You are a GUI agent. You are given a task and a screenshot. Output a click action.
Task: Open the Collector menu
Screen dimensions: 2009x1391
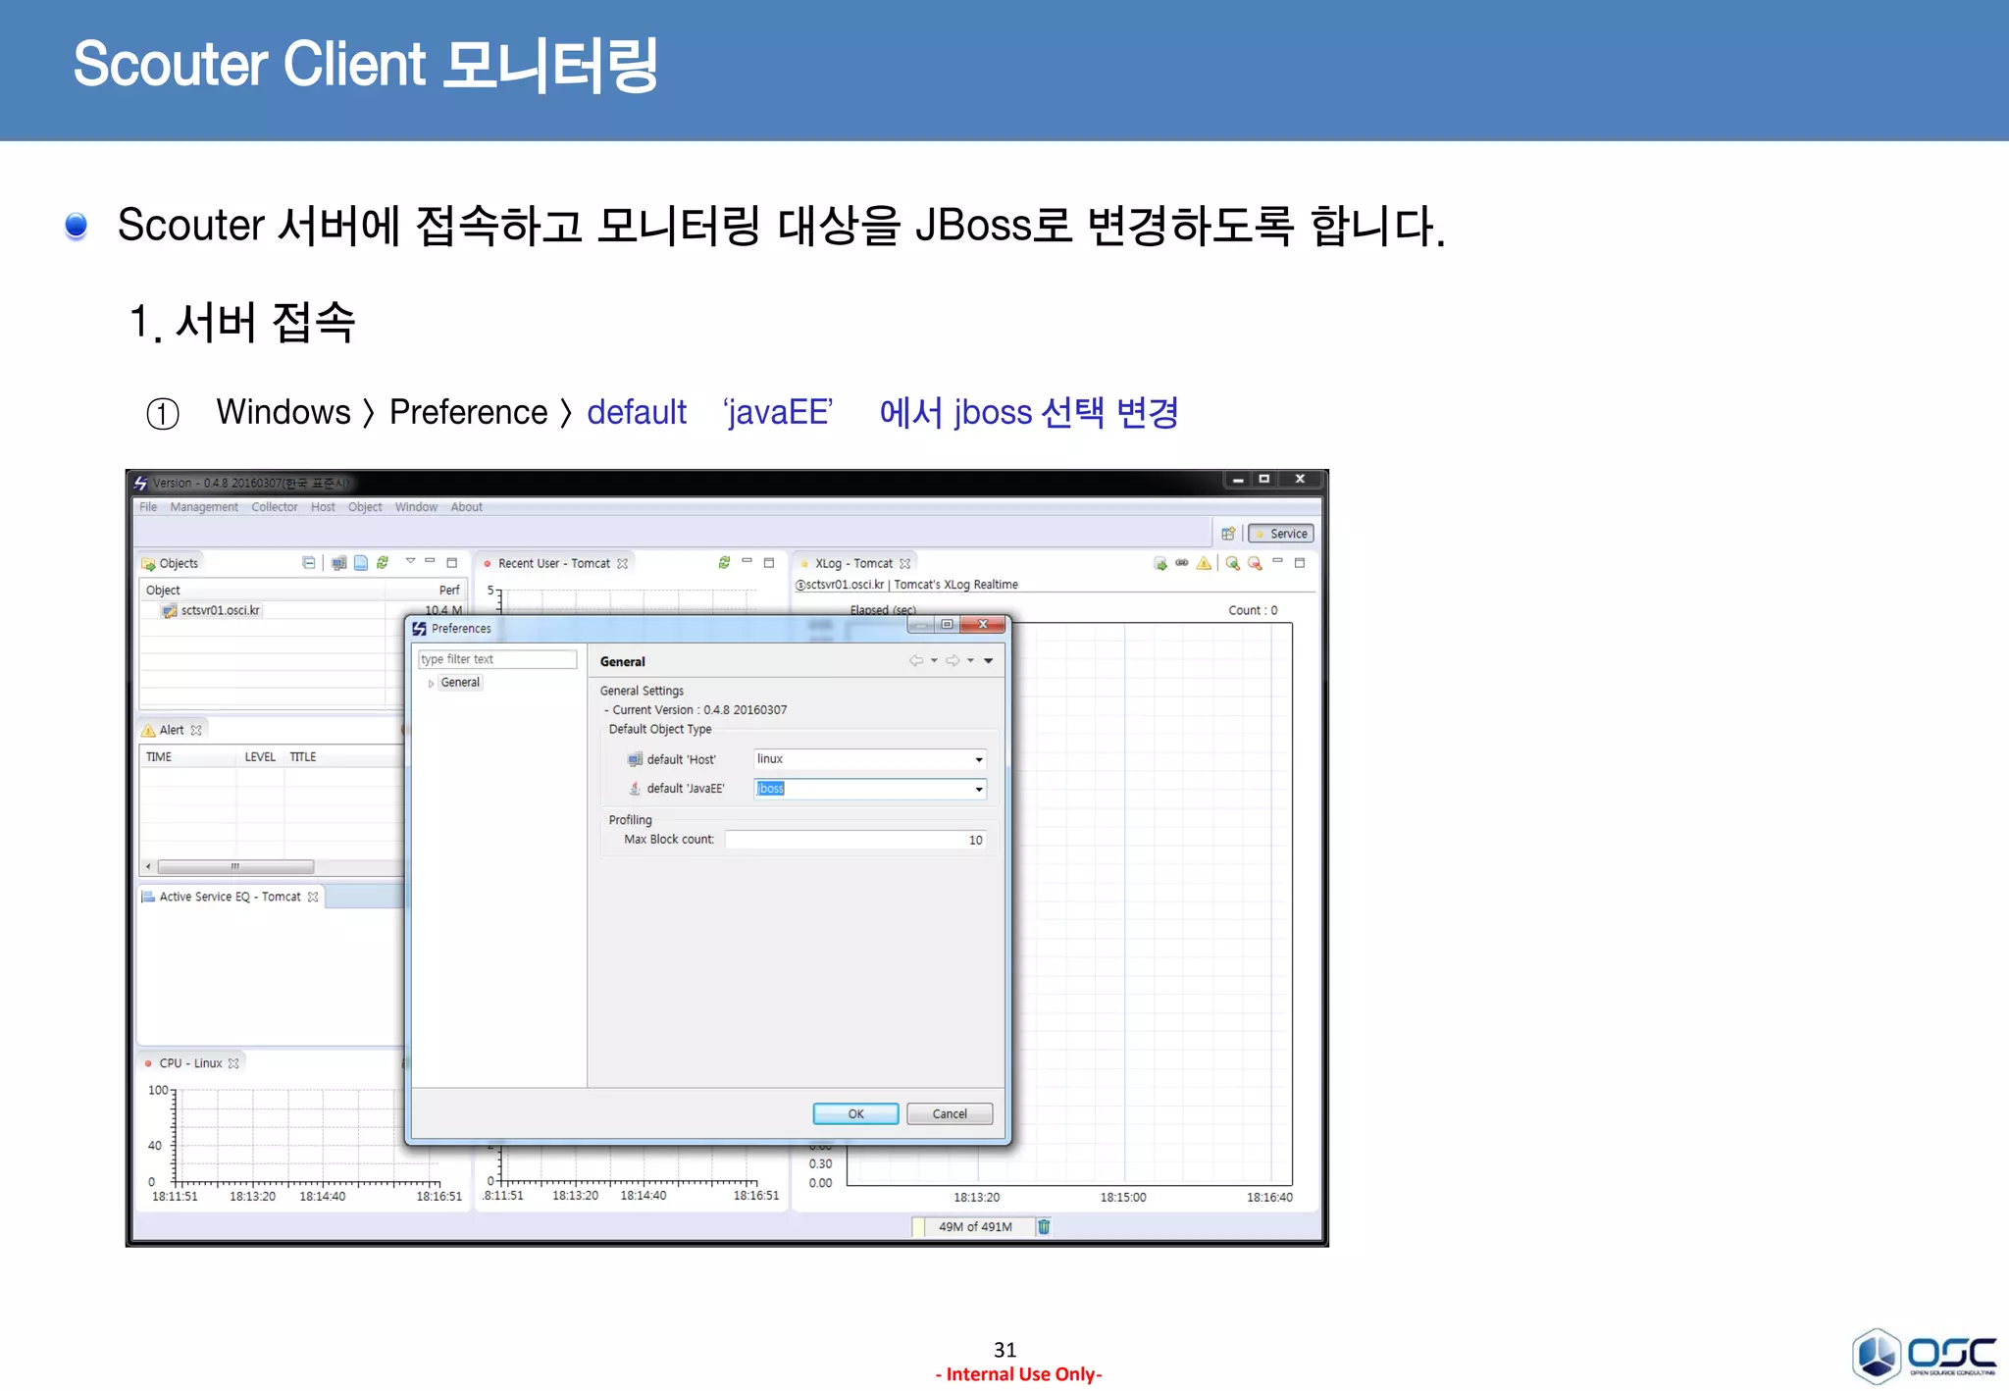pos(274,507)
